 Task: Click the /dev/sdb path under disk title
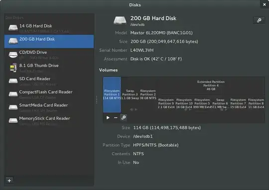(137, 25)
